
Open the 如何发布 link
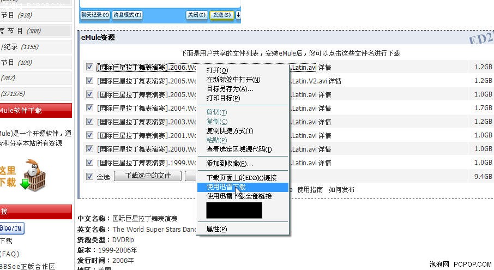[341, 190]
